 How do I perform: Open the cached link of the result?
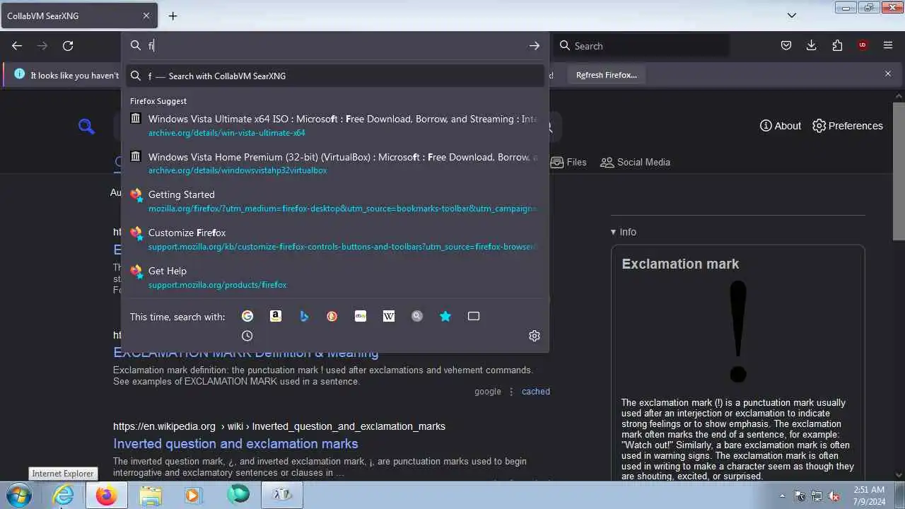535,391
